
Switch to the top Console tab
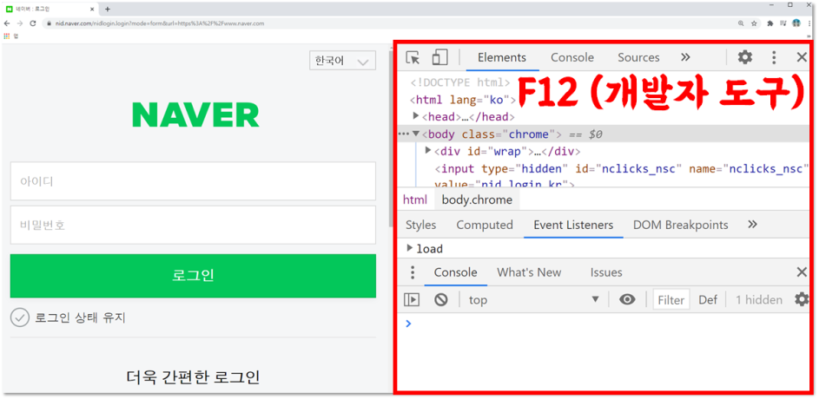(572, 58)
